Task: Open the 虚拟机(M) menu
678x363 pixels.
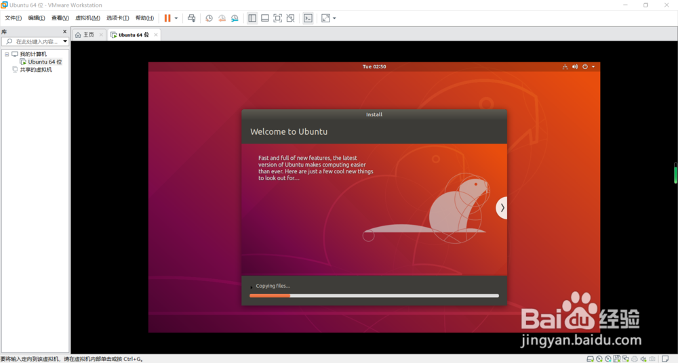Action: point(87,18)
